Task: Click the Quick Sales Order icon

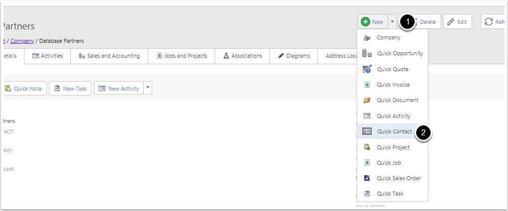Action: 367,178
